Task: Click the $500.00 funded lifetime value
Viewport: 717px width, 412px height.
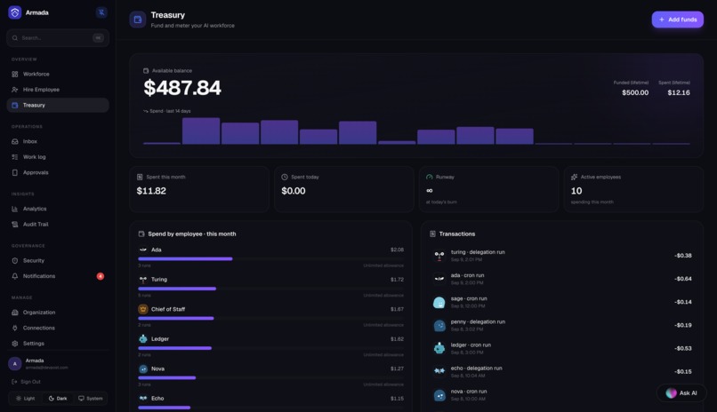Action: point(635,92)
